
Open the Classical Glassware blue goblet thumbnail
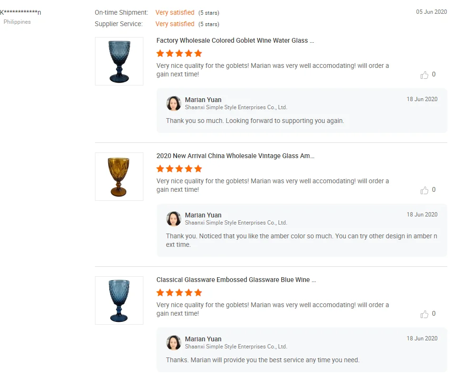(x=119, y=300)
